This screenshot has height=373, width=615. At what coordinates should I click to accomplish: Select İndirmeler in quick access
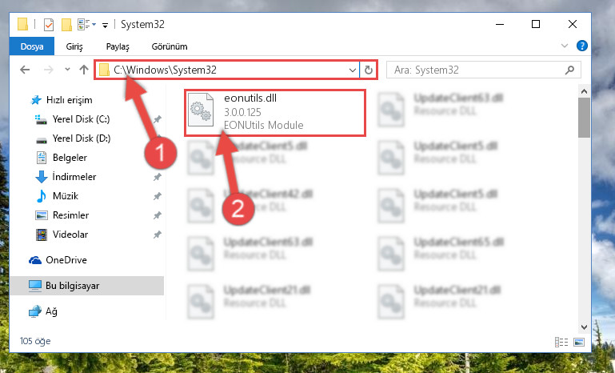click(x=74, y=177)
